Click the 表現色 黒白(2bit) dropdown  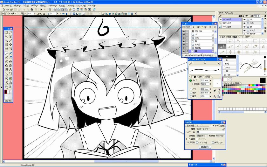point(202,136)
